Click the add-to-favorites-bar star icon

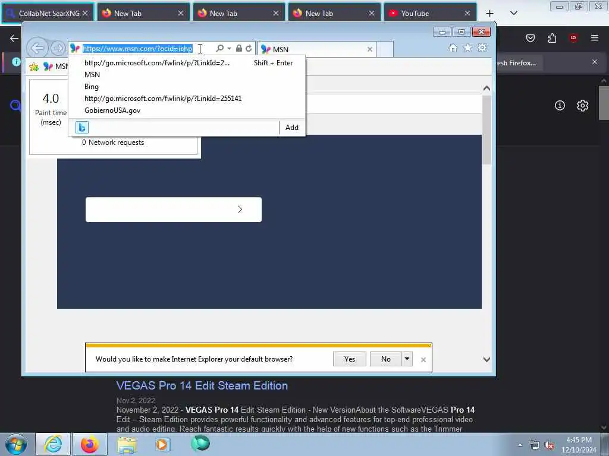pyautogui.click(x=34, y=66)
